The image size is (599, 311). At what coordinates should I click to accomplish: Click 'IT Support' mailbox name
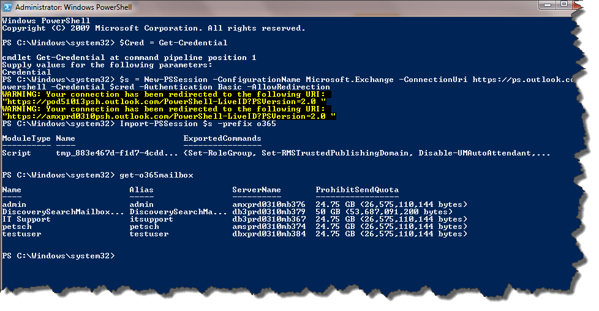pos(26,219)
